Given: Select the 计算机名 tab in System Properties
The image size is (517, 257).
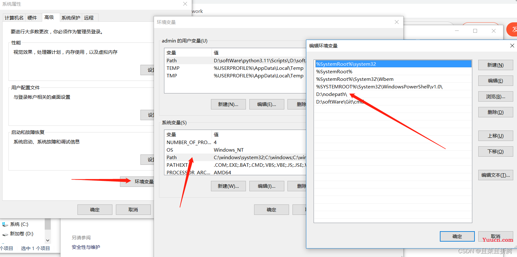Looking at the screenshot, I should point(14,18).
